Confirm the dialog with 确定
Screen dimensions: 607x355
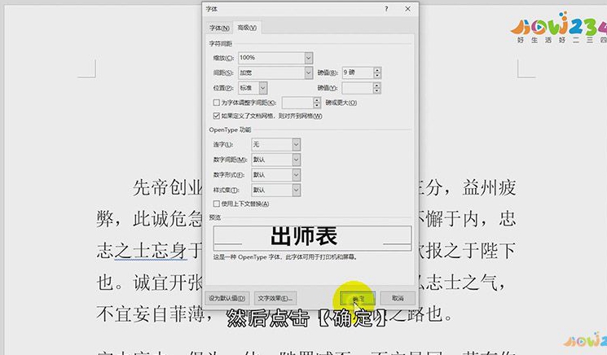coord(358,299)
